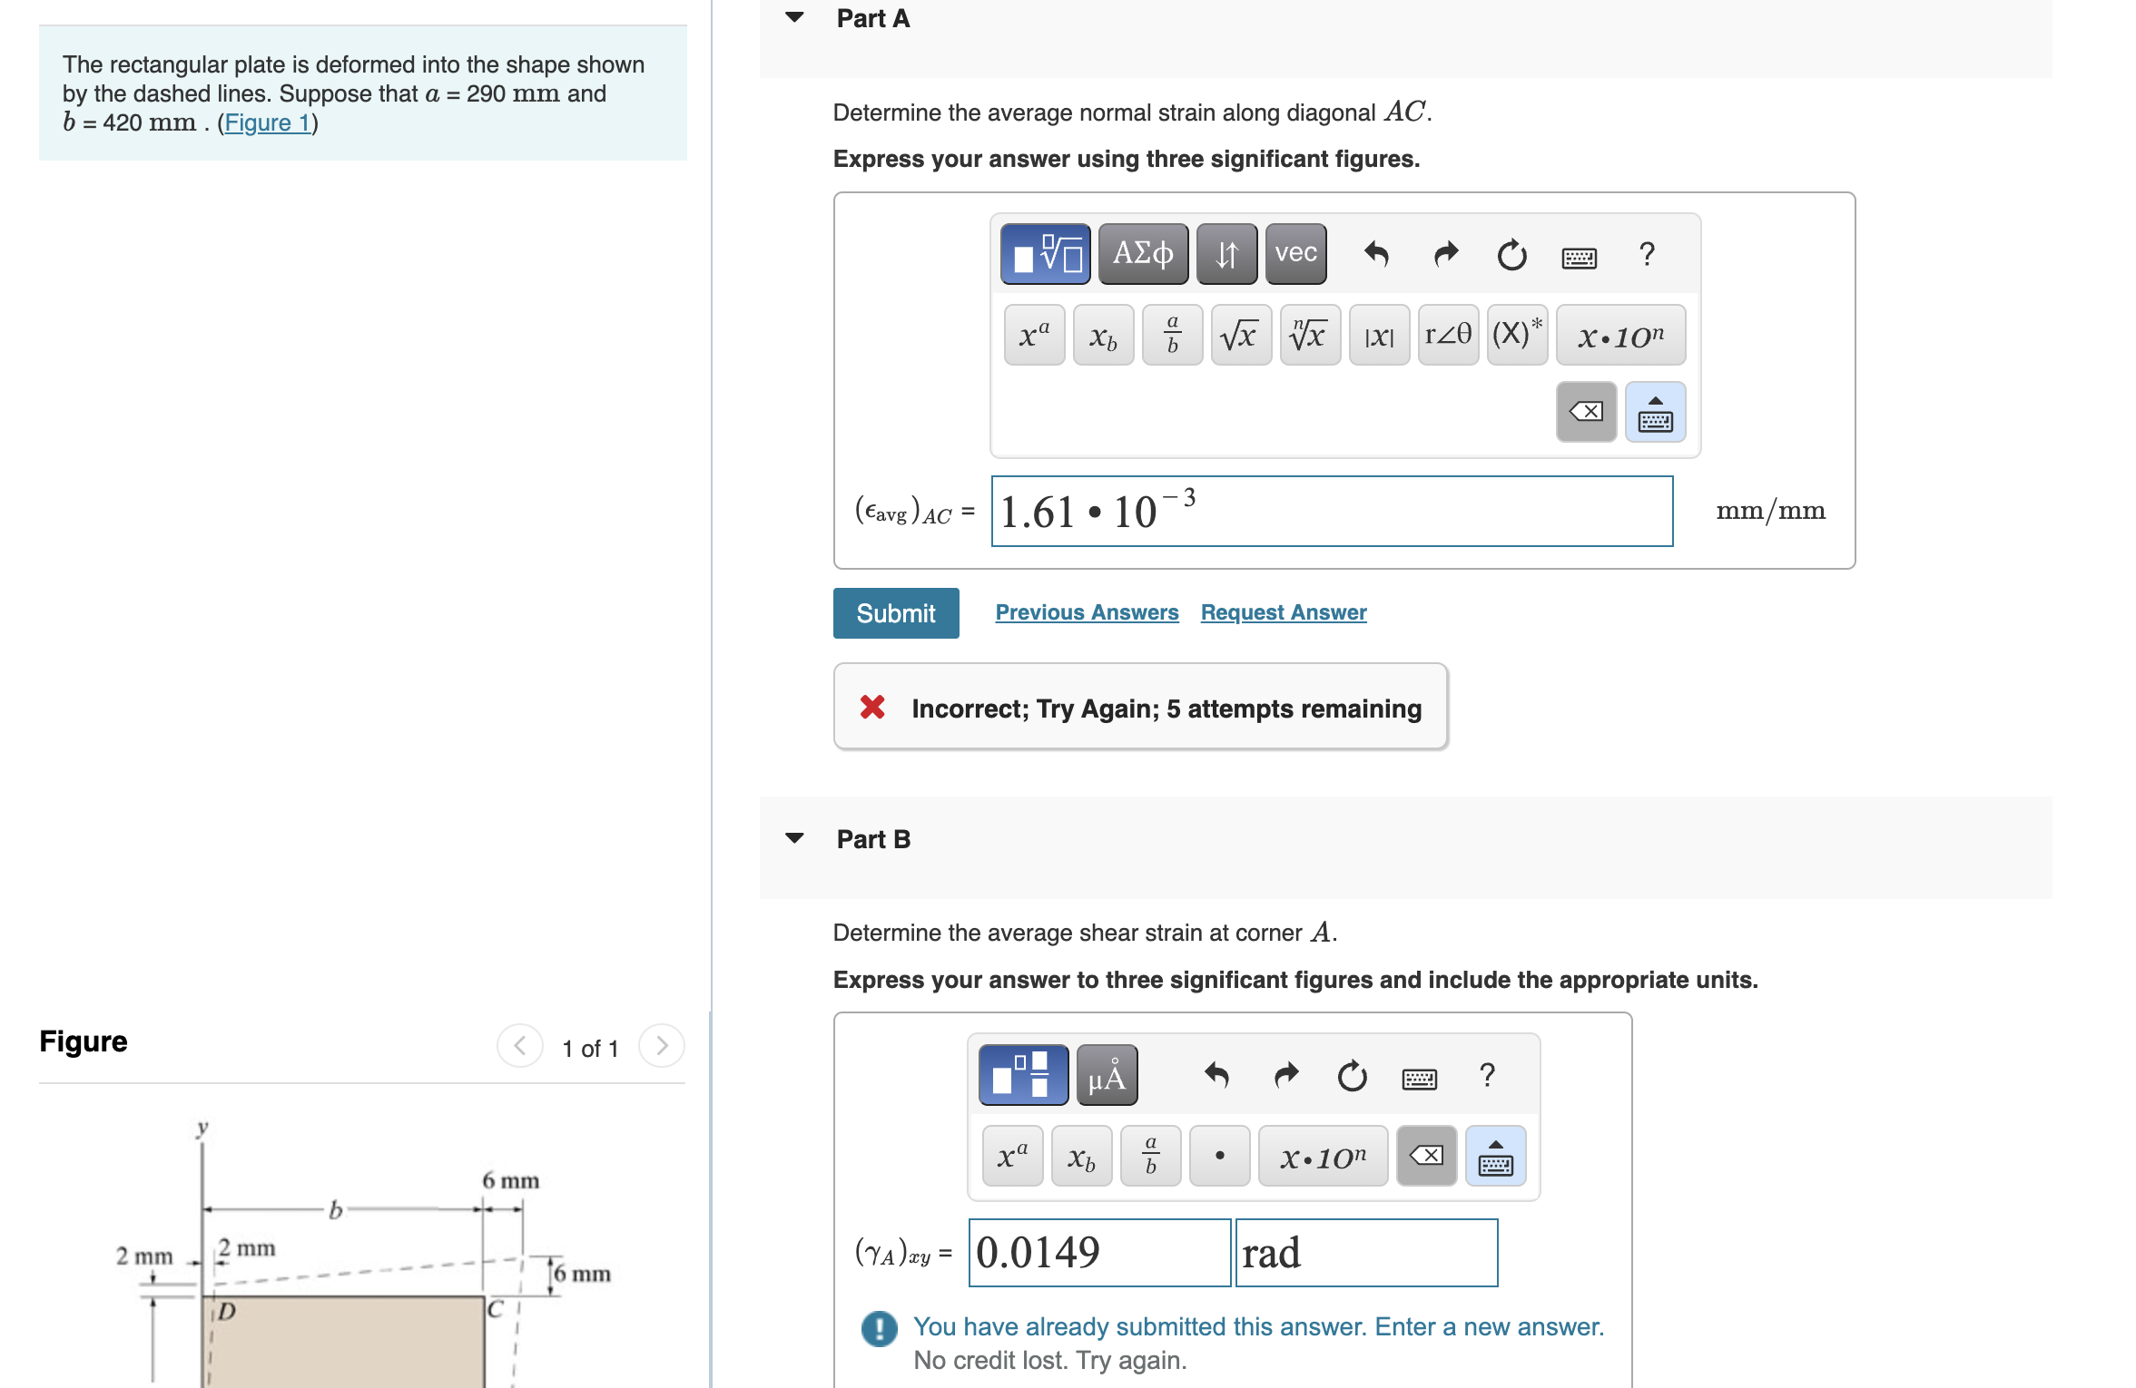2136x1388 pixels.
Task: Click the redo arrow in Part A toolbar
Action: point(1445,254)
